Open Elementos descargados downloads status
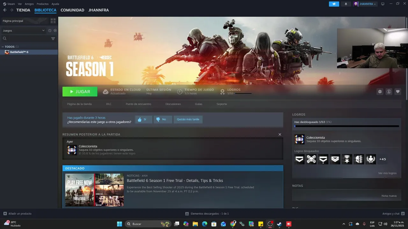The height and width of the screenshot is (229, 408). 207,214
